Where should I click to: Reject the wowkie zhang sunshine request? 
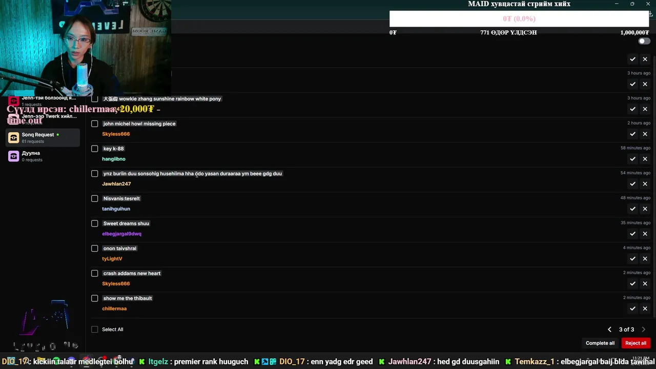(x=645, y=109)
